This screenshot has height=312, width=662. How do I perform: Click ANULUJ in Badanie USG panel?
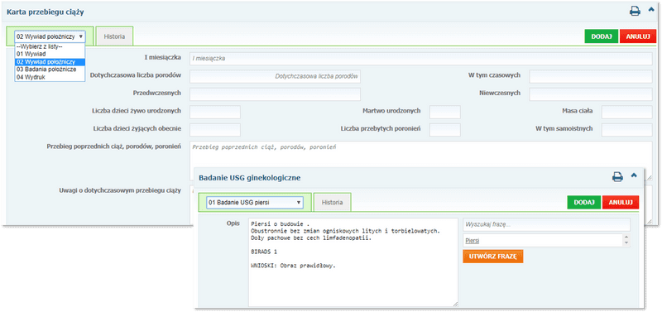(x=620, y=202)
